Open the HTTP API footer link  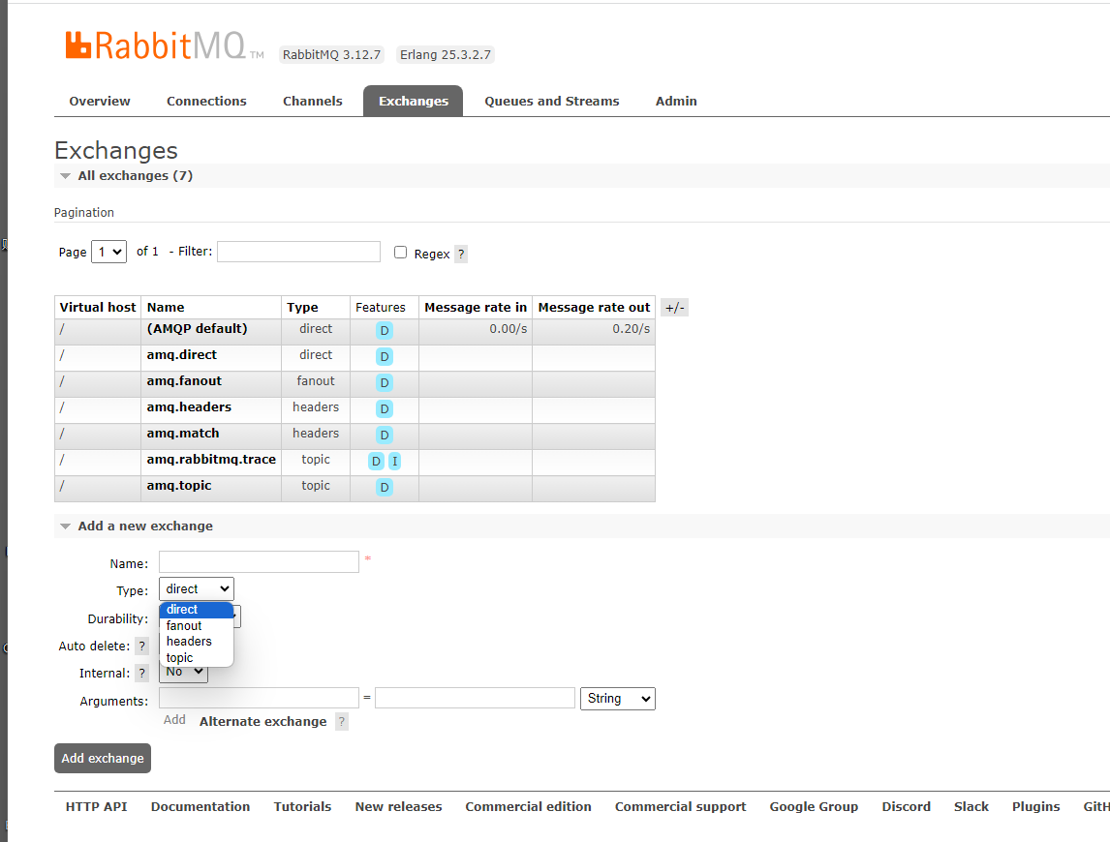pyautogui.click(x=96, y=806)
